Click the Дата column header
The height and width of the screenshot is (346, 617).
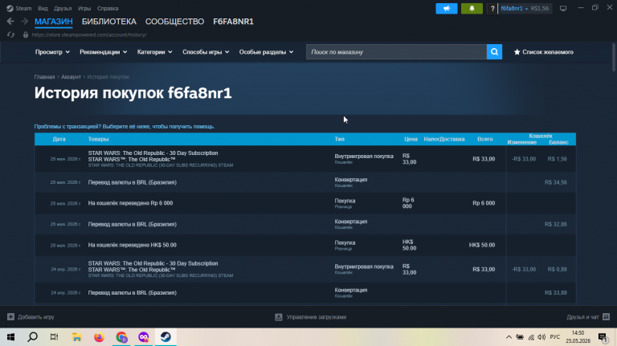point(59,139)
